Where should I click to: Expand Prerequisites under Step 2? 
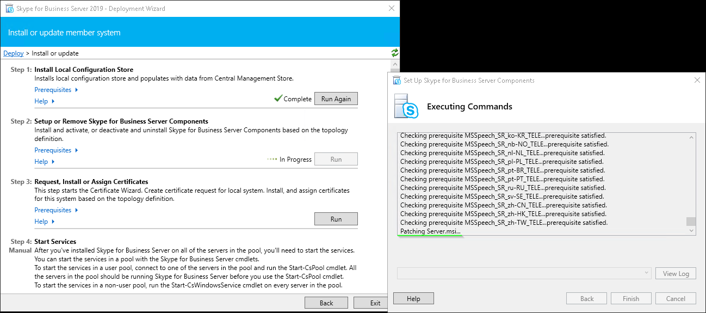pos(56,150)
